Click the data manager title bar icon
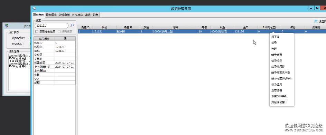326x135 pixels. pos(34,9)
